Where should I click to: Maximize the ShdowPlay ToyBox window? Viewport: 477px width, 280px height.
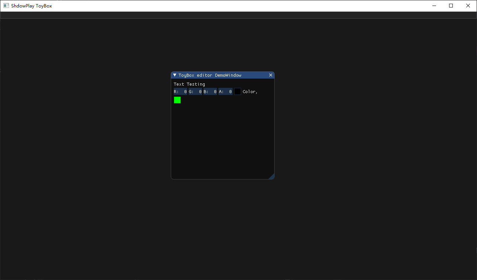[451, 6]
